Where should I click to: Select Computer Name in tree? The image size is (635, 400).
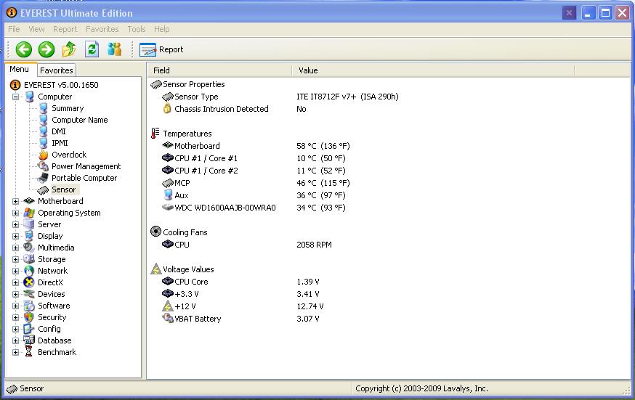pyautogui.click(x=79, y=120)
